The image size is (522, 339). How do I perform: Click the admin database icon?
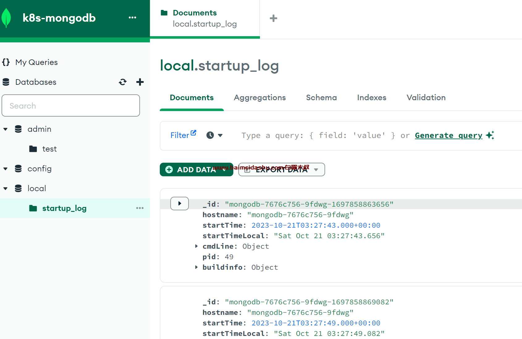point(18,129)
